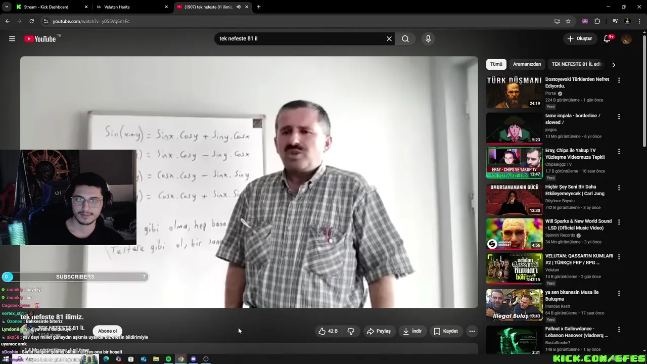Open the Oluştur create menu
This screenshot has width=647, height=364.
579,39
